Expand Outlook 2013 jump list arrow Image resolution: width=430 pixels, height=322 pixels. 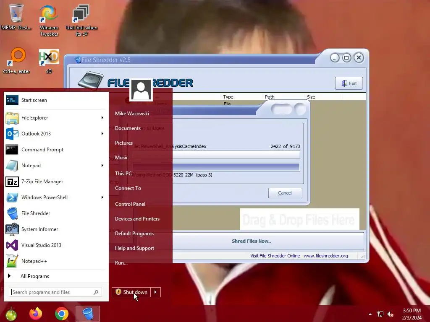click(x=102, y=134)
